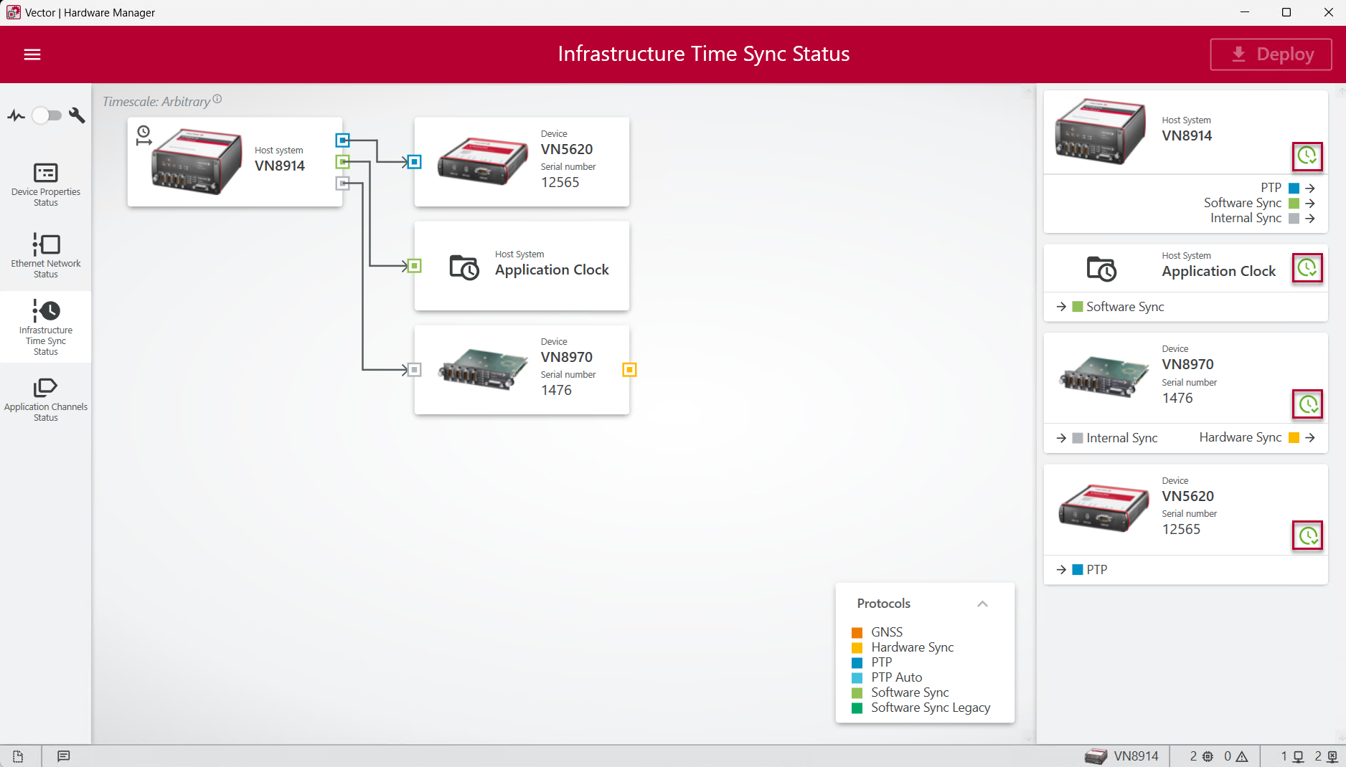This screenshot has width=1346, height=767.
Task: Click the Deploy button
Action: [1271, 54]
